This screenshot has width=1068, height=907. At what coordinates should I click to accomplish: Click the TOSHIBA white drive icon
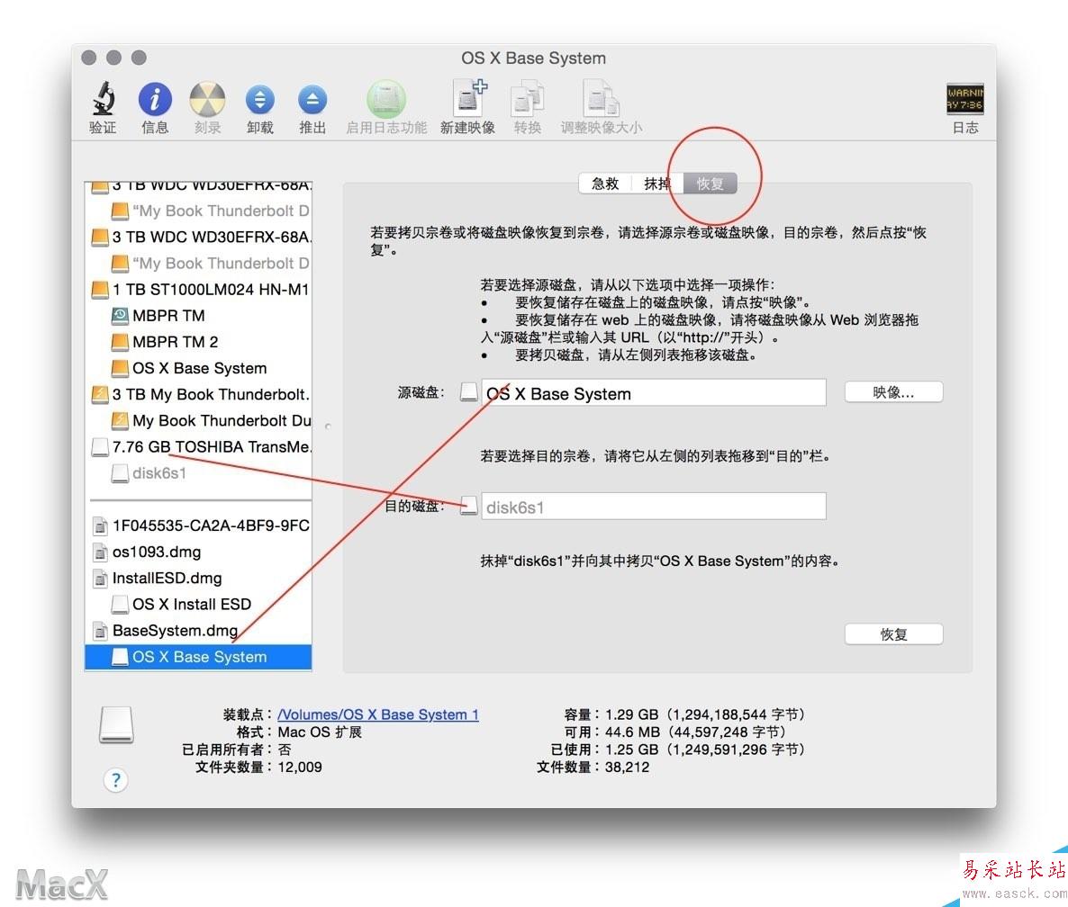(100, 447)
